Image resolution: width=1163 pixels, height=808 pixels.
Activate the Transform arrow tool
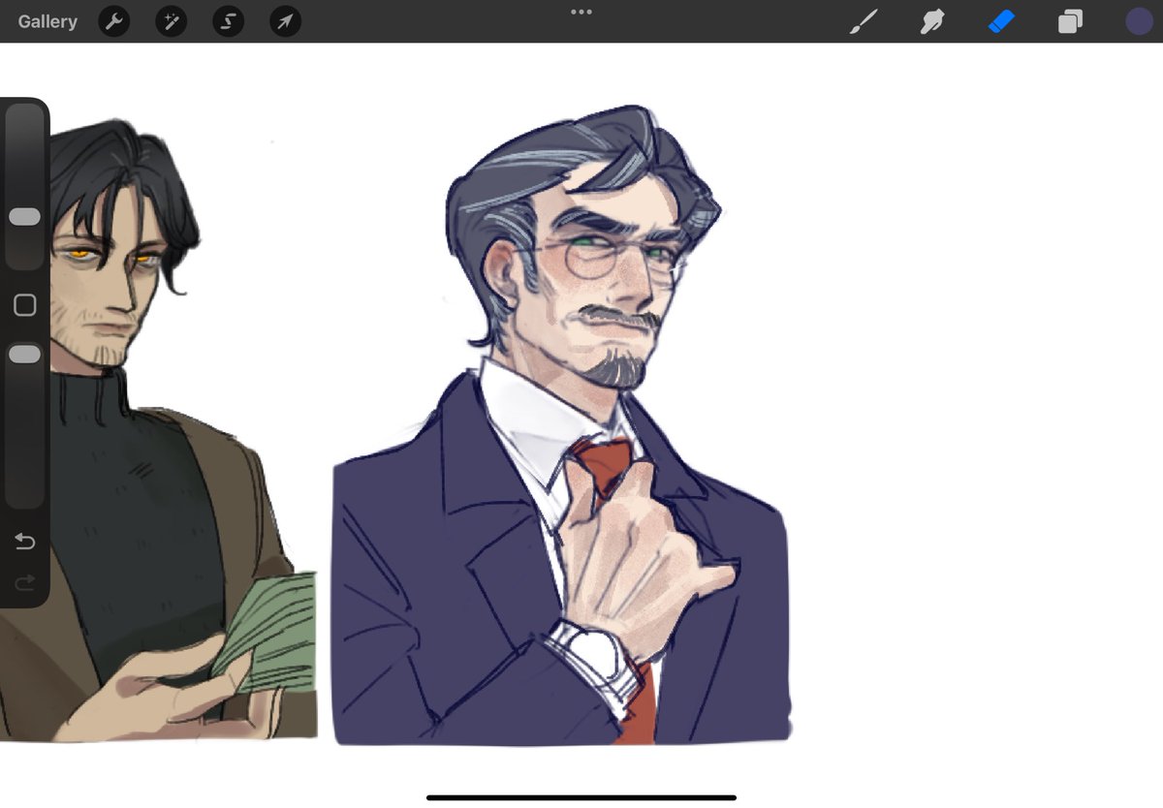pos(285,21)
